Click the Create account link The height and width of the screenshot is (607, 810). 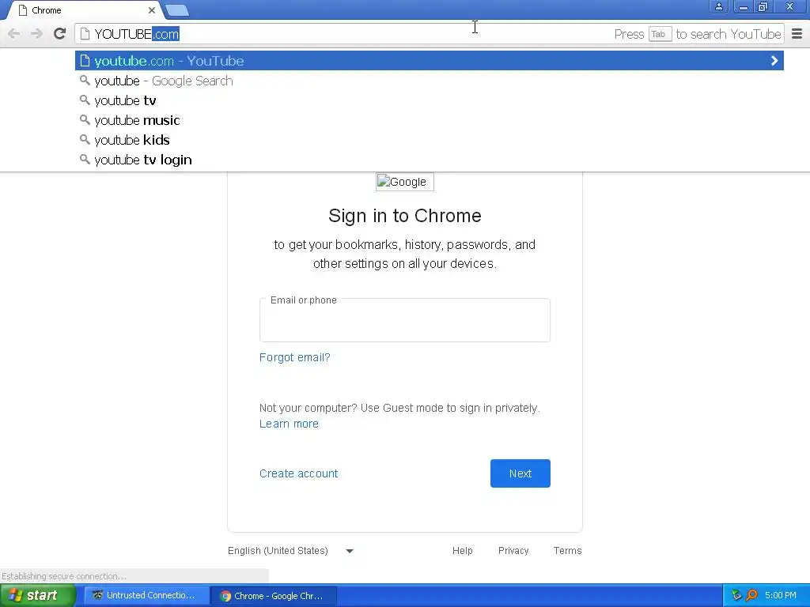pyautogui.click(x=298, y=473)
